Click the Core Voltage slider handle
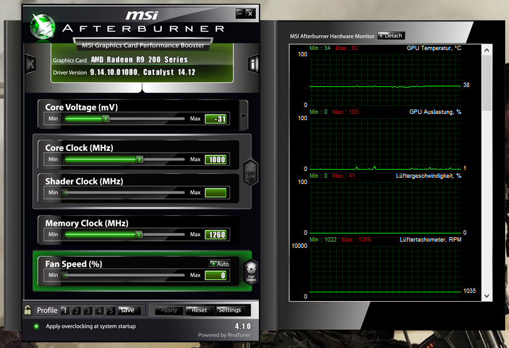The width and height of the screenshot is (509, 348). (106, 118)
